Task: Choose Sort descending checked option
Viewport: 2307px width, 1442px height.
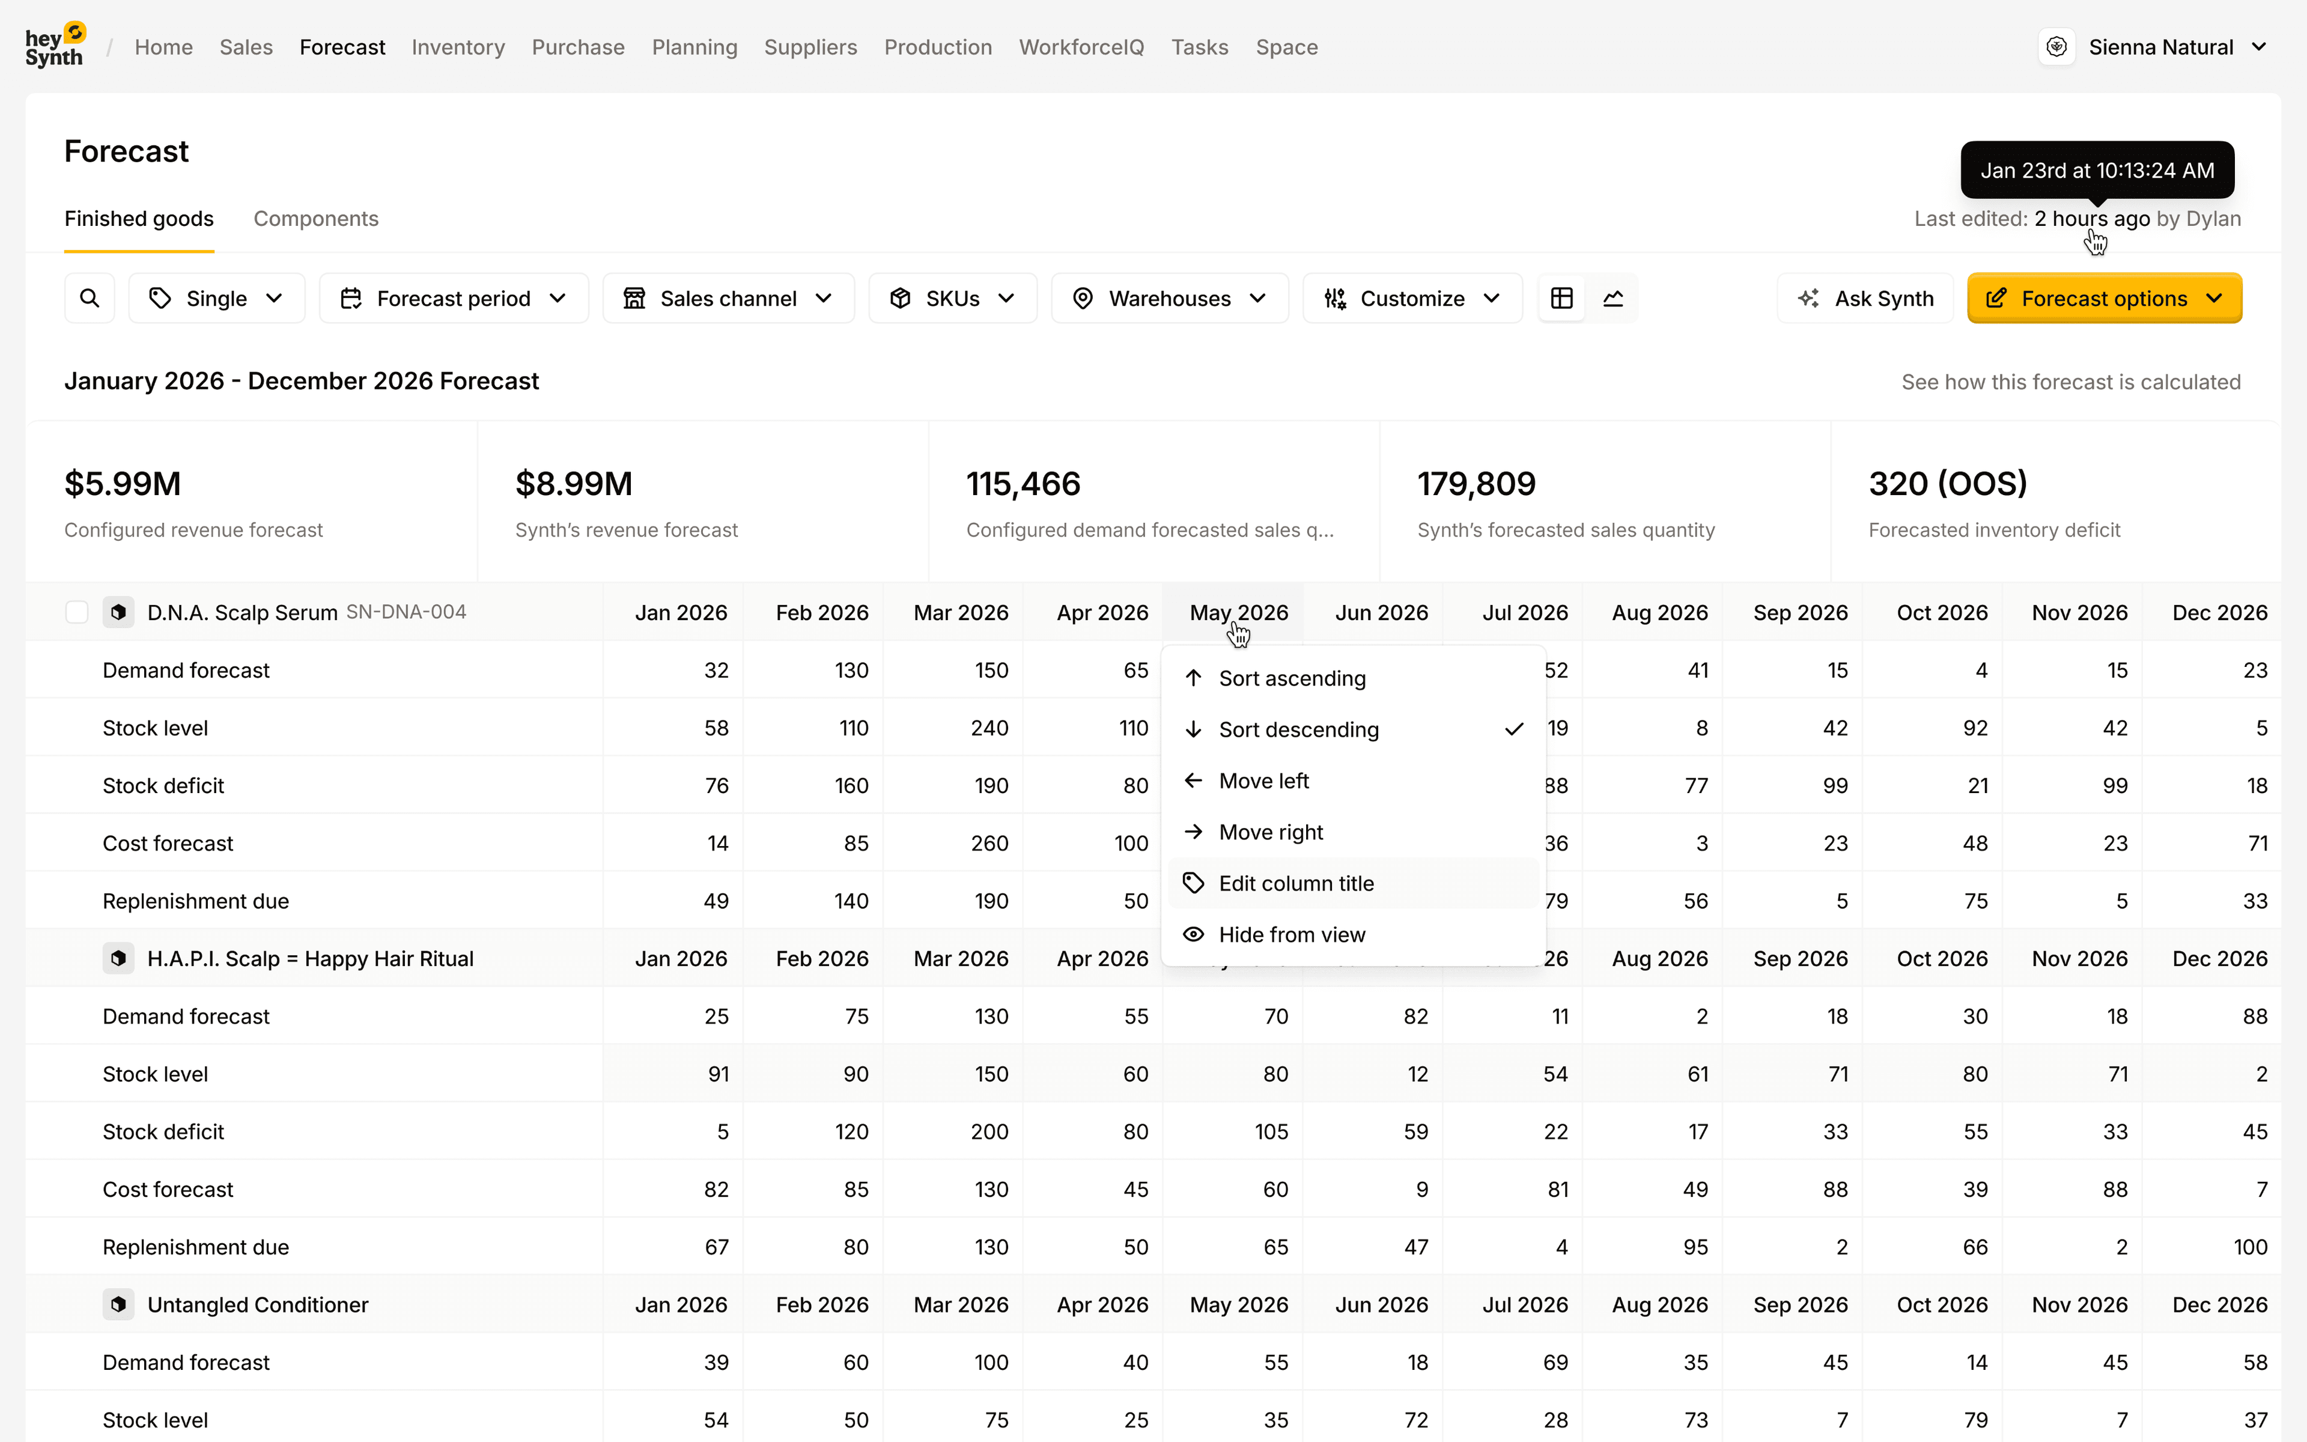Action: [1298, 729]
